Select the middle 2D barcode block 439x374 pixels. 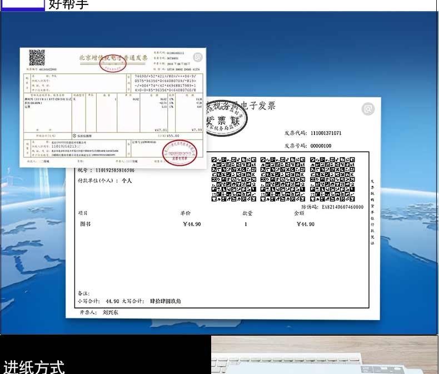[283, 179]
